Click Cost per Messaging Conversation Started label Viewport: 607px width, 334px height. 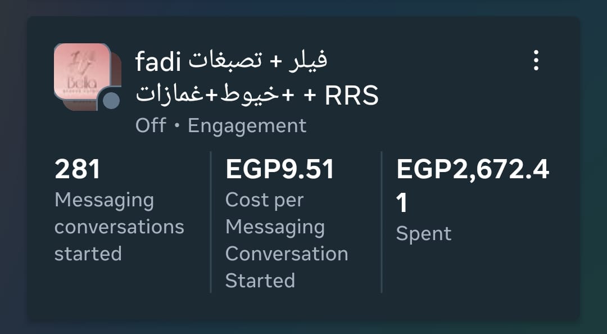click(286, 240)
